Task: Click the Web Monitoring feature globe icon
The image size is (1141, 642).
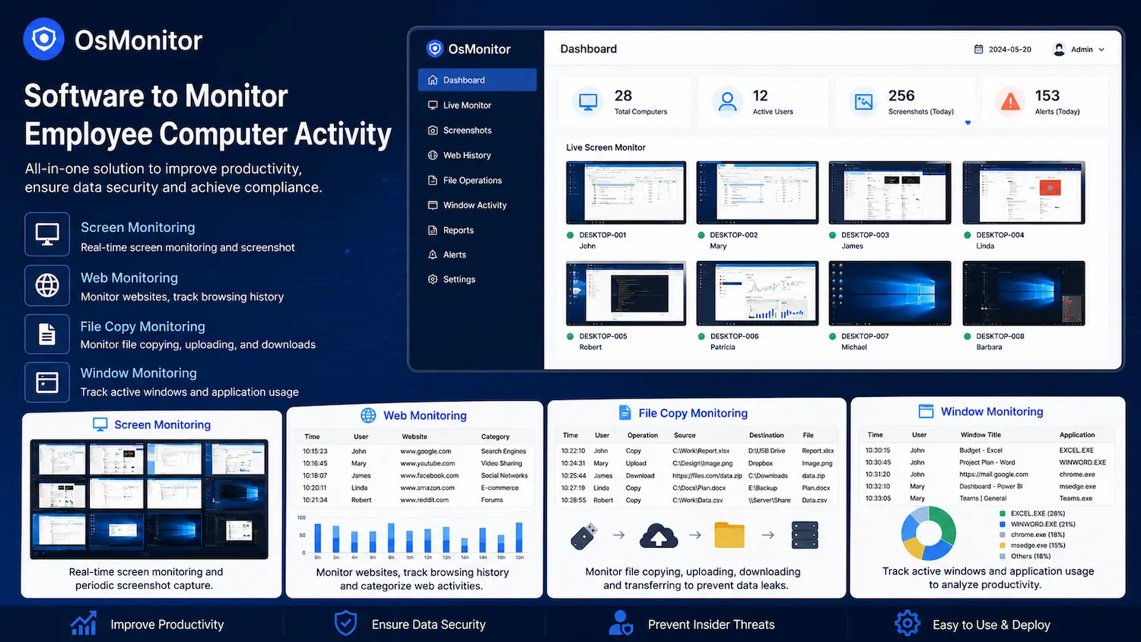Action: 47,285
